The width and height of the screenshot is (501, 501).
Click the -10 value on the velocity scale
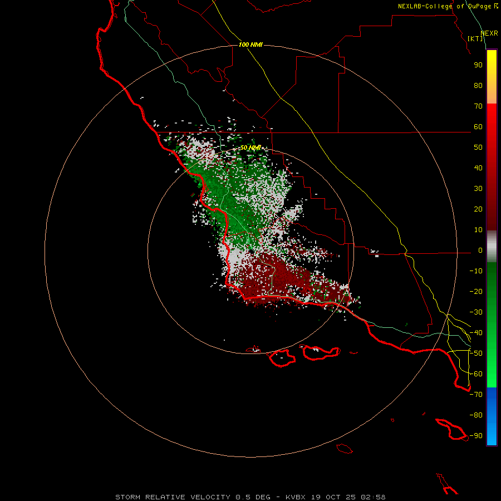[x=476, y=271]
